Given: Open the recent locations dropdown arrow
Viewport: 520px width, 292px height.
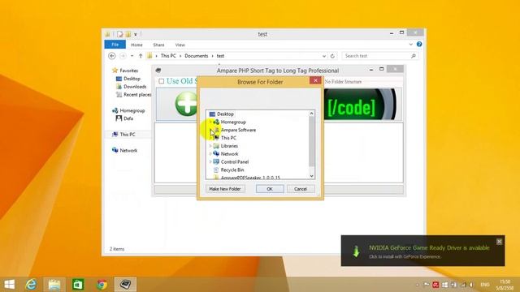Looking at the screenshot, I should coord(132,56).
